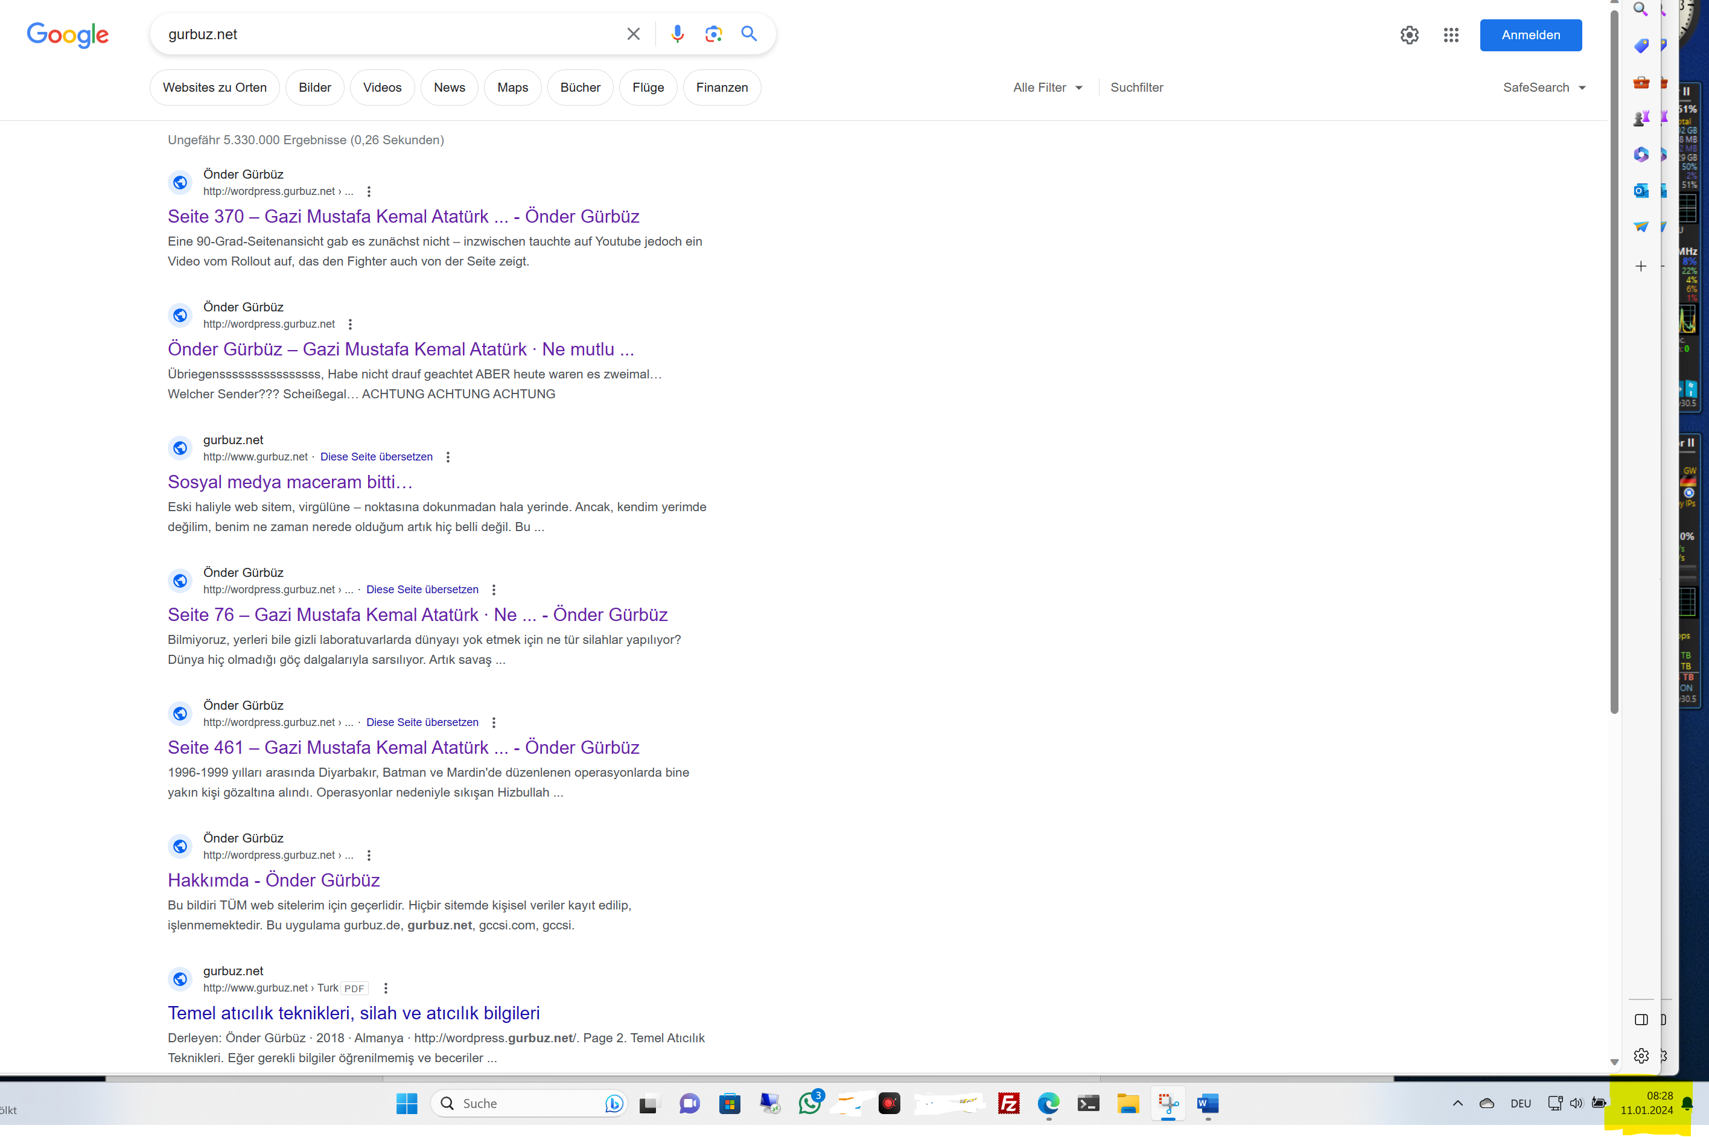
Task: Open FileZilla from the taskbar
Action: [x=1008, y=1104]
